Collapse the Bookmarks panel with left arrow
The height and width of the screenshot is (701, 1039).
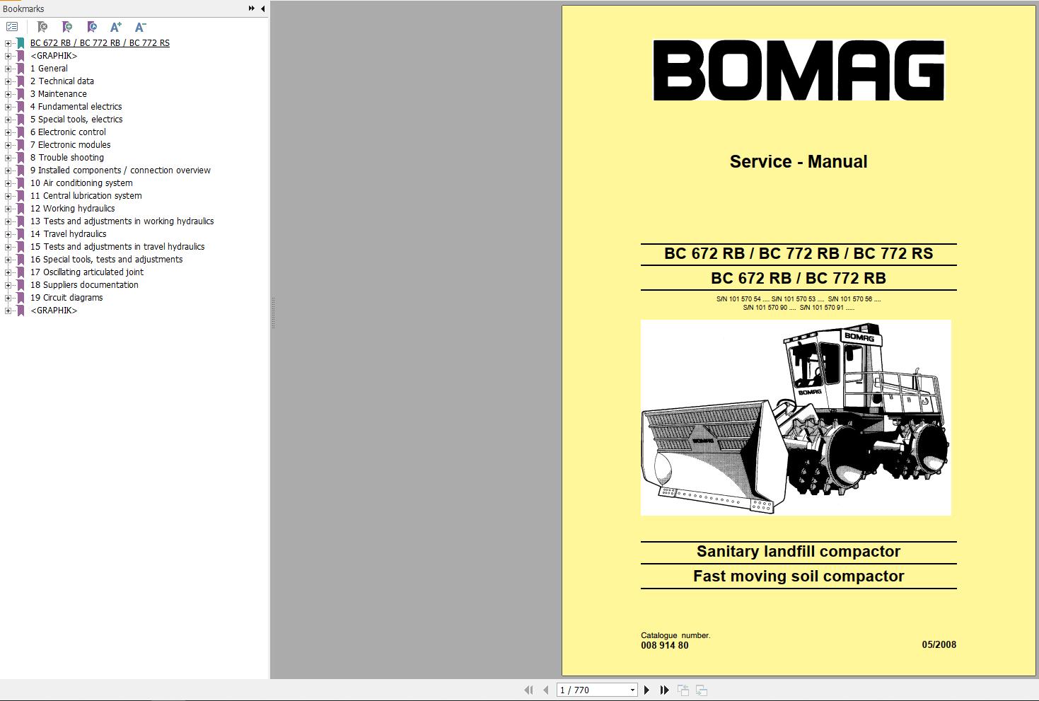262,8
